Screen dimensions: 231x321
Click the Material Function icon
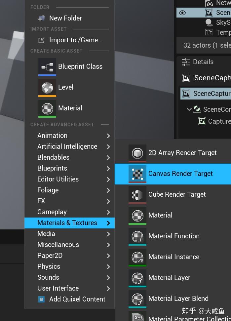point(137,236)
